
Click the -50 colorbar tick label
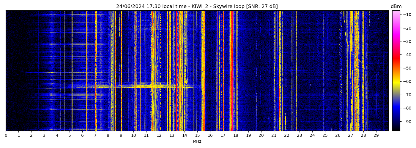[x=407, y=68]
